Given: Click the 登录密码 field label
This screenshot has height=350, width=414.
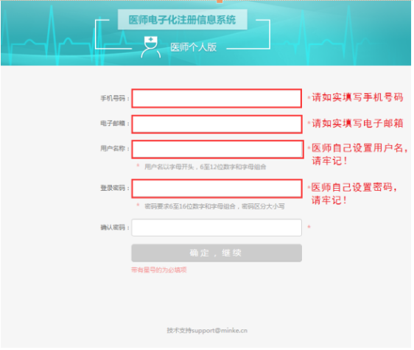Looking at the screenshot, I should tap(113, 188).
